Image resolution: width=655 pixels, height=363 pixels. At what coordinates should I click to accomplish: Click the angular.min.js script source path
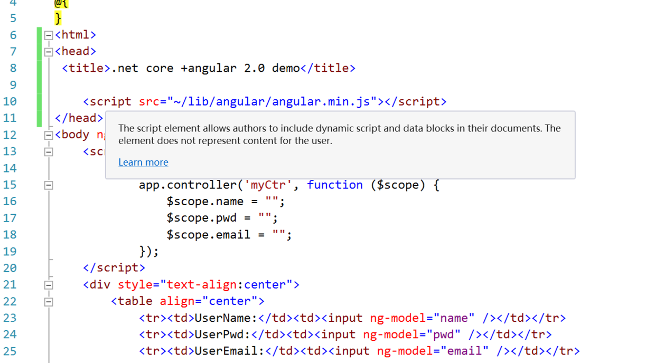[x=272, y=101]
